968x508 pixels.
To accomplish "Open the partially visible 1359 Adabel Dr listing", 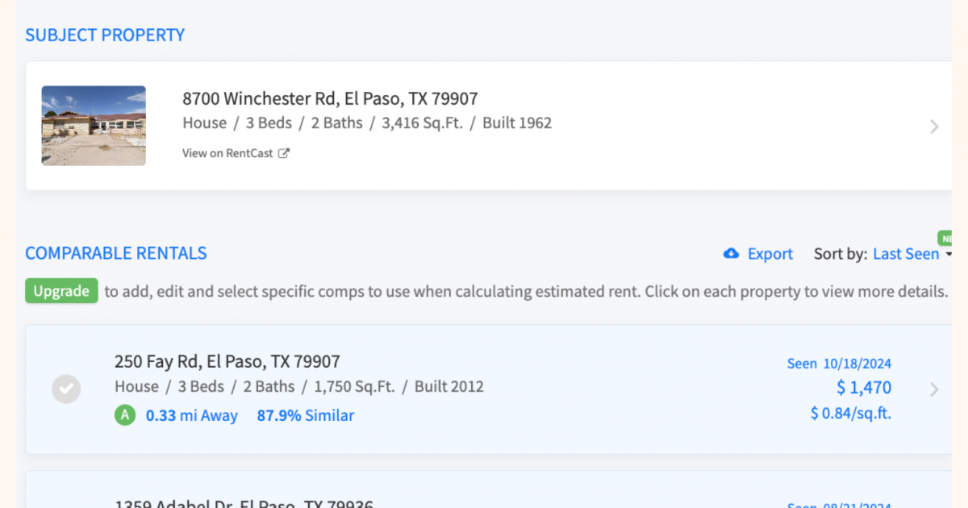I will 488,490.
